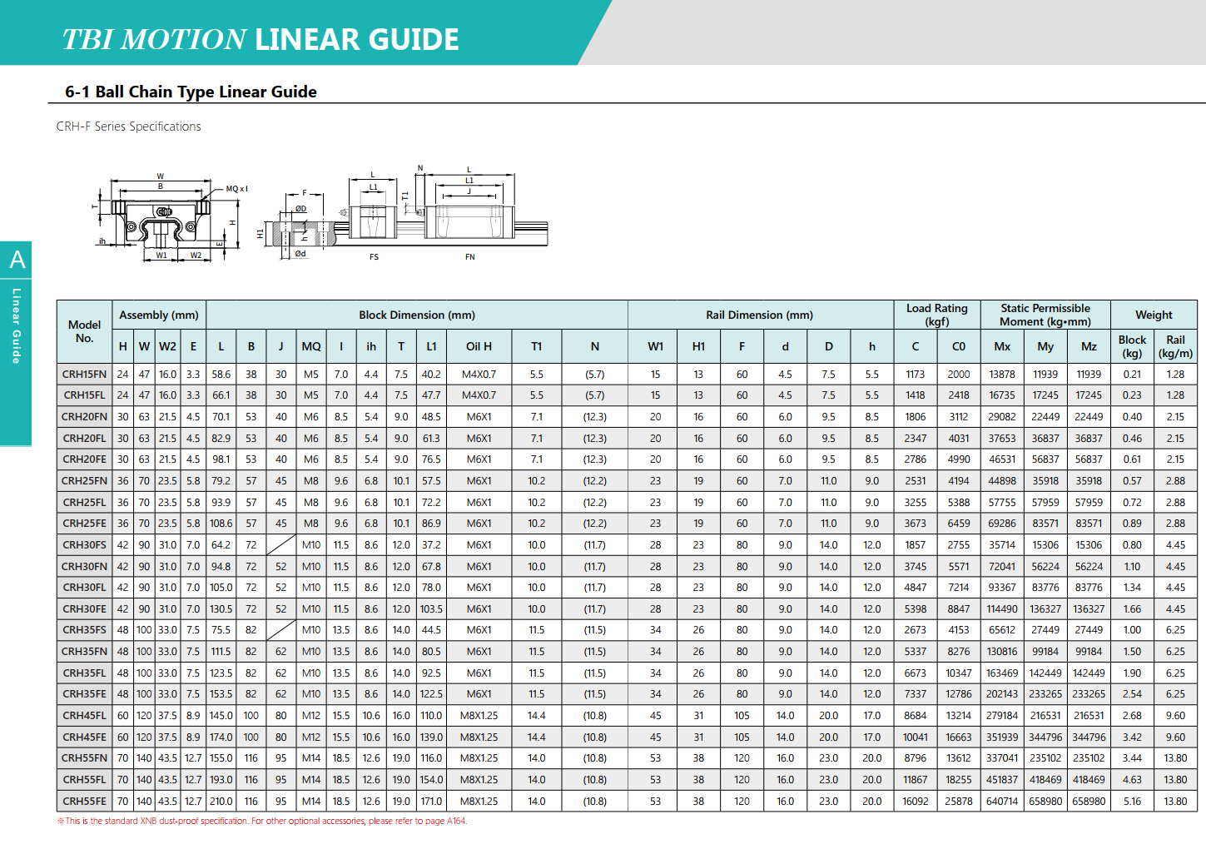Screen dimensions: 1206x844
Task: Click the "H1" column header
Action: [698, 346]
